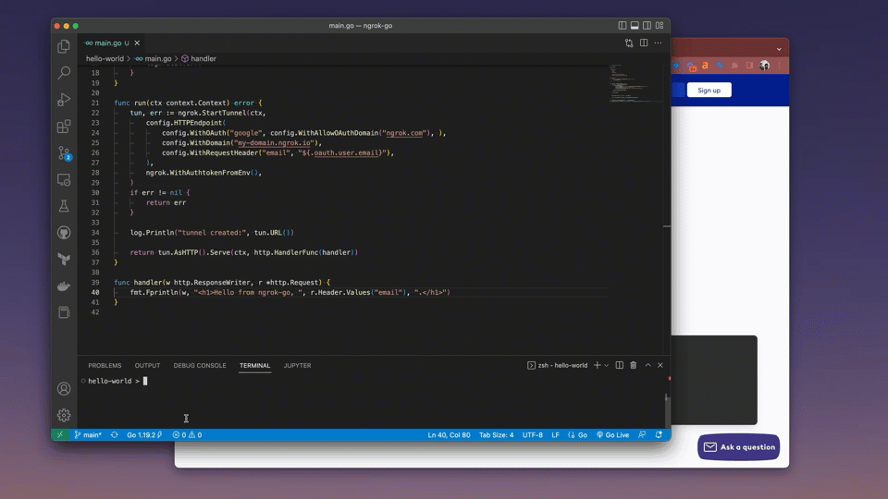888x499 pixels.
Task: Open the Search view in activity bar
Action: (x=64, y=72)
